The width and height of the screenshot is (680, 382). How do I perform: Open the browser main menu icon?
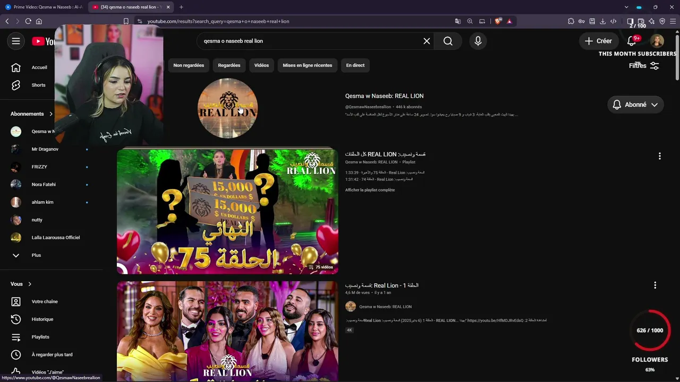pos(673,21)
